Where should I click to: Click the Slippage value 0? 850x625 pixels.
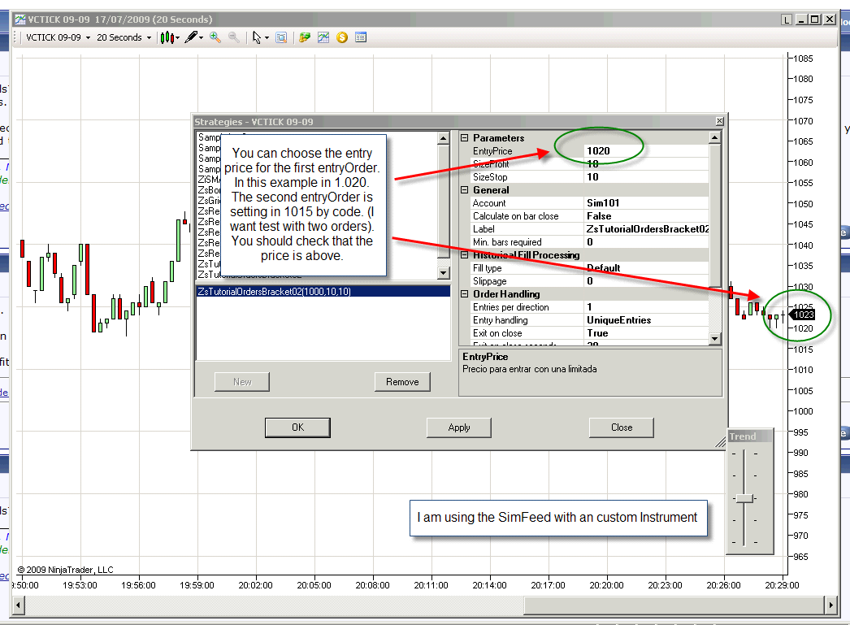coord(646,280)
